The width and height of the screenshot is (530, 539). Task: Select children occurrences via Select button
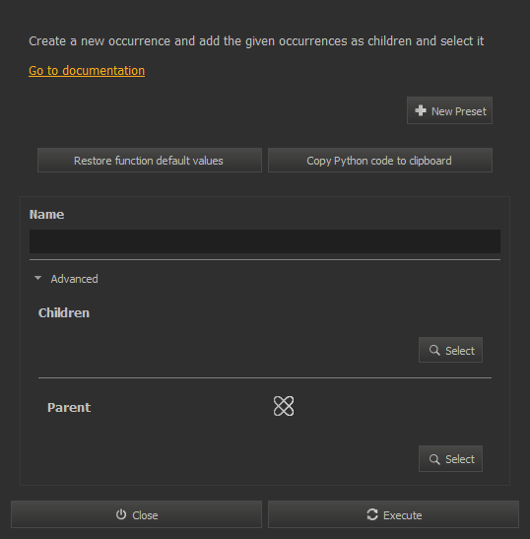point(450,350)
